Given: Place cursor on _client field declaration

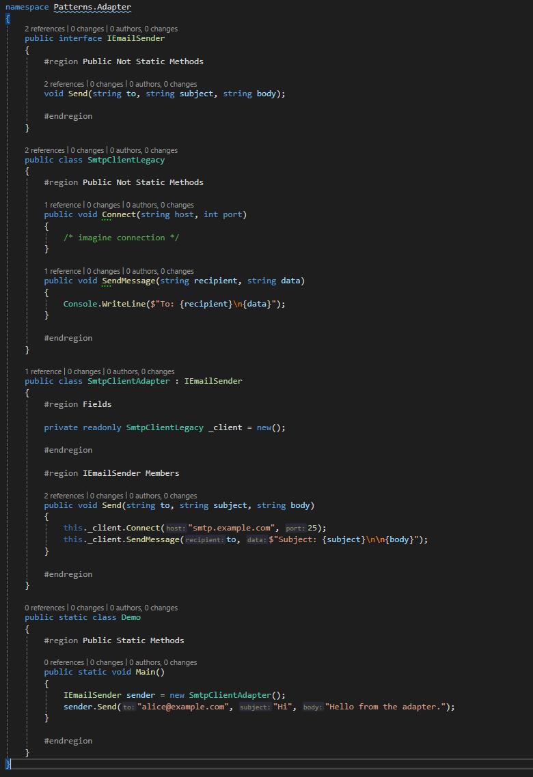Looking at the screenshot, I should [x=225, y=427].
